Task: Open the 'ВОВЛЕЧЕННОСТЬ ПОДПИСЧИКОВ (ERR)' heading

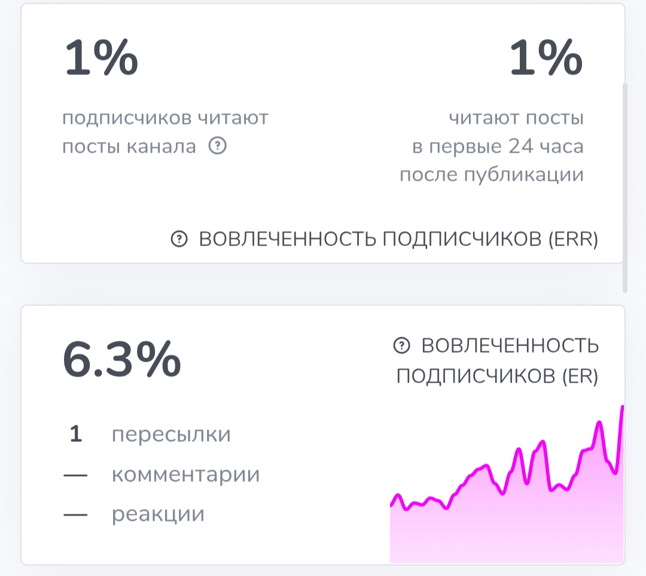Action: (398, 240)
